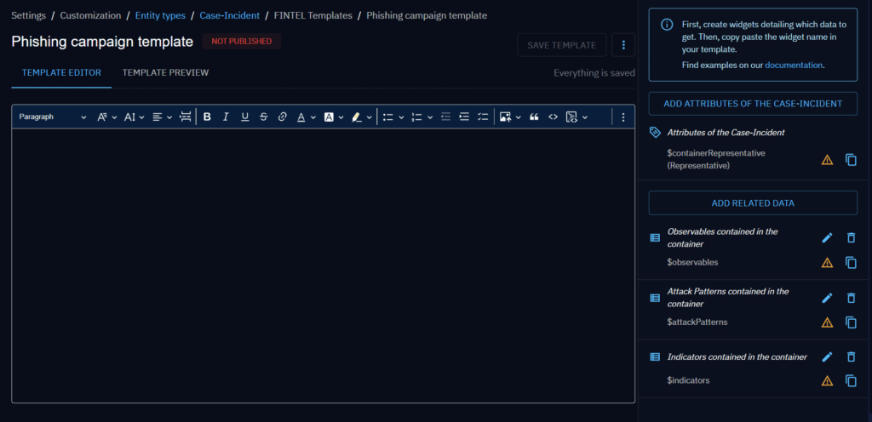Screen dimensions: 872x422
Task: Open the documentation link
Action: [794, 65]
